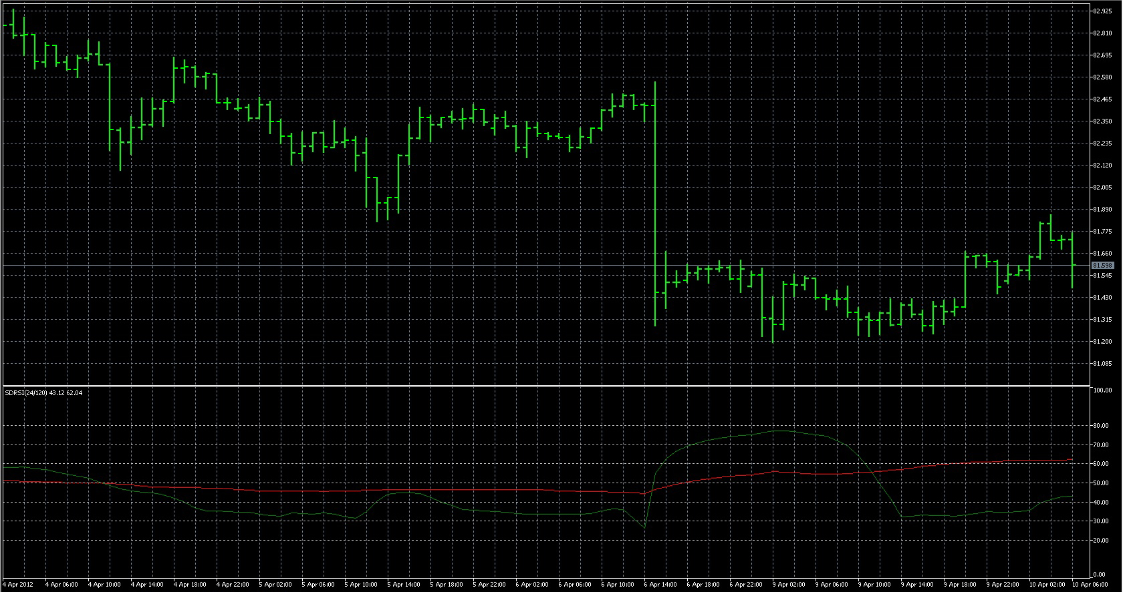The height and width of the screenshot is (592, 1123).
Task: Click the 9 Apr 10:00 time label
Action: click(874, 585)
